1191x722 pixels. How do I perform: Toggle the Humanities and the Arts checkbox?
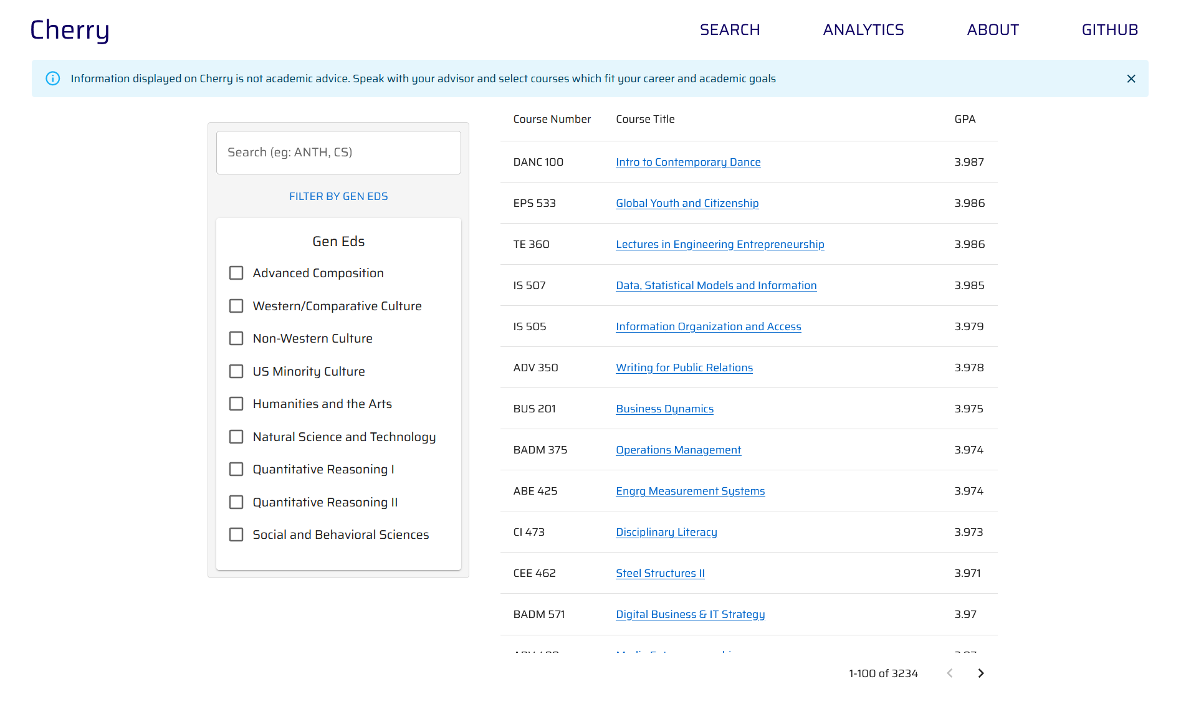point(236,404)
